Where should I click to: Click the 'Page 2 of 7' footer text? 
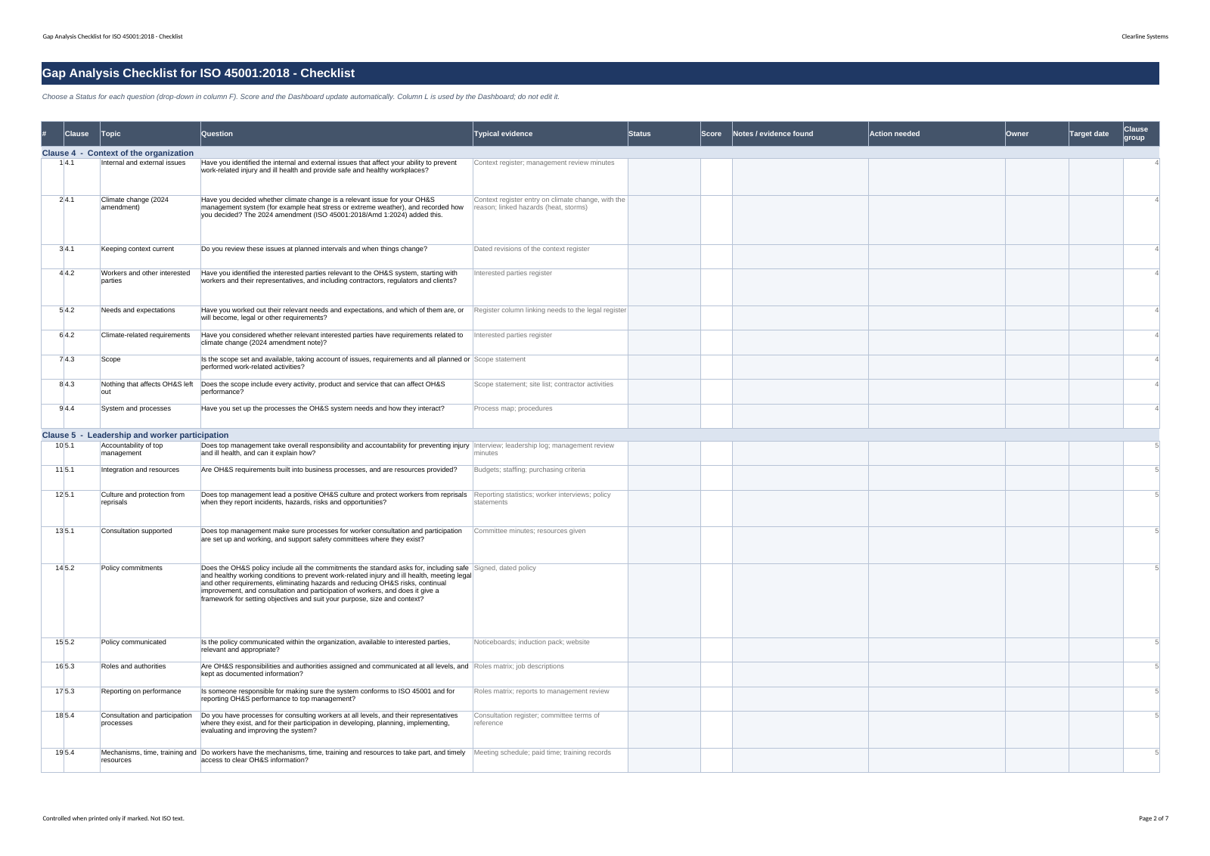(1153, 818)
